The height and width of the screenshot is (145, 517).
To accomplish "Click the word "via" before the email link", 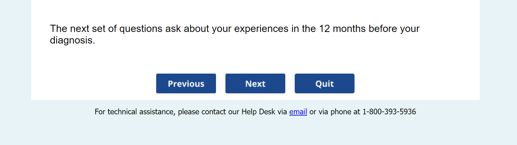I will [282, 112].
